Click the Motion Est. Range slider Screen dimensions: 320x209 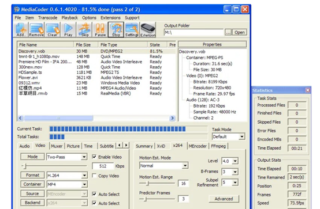(x=157, y=183)
